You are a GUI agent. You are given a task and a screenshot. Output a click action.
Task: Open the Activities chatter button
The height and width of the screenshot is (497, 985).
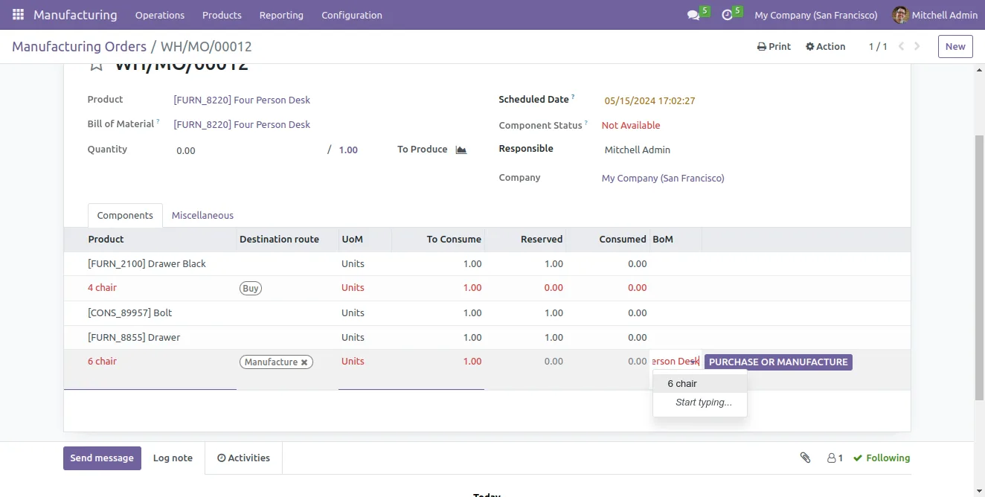point(243,458)
